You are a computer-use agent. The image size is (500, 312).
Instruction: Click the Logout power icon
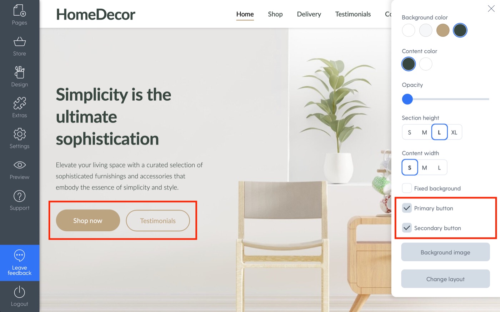[x=20, y=292]
